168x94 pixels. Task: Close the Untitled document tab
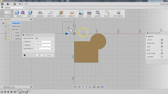[x=24, y=8]
